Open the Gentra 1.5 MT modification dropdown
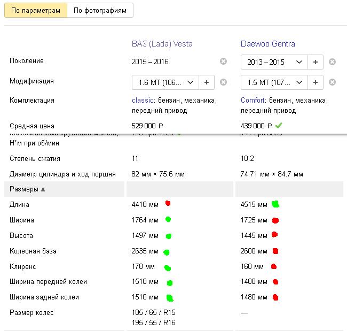This screenshot has width=347, height=331. click(274, 82)
